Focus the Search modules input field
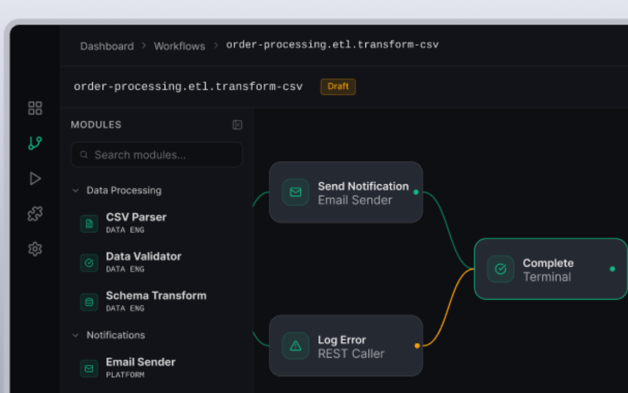 [x=157, y=154]
